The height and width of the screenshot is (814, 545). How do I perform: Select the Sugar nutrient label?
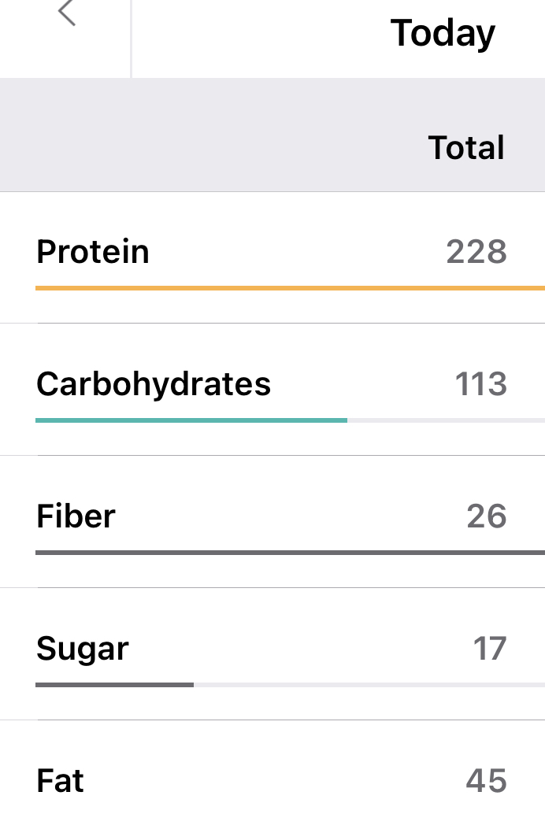[82, 649]
